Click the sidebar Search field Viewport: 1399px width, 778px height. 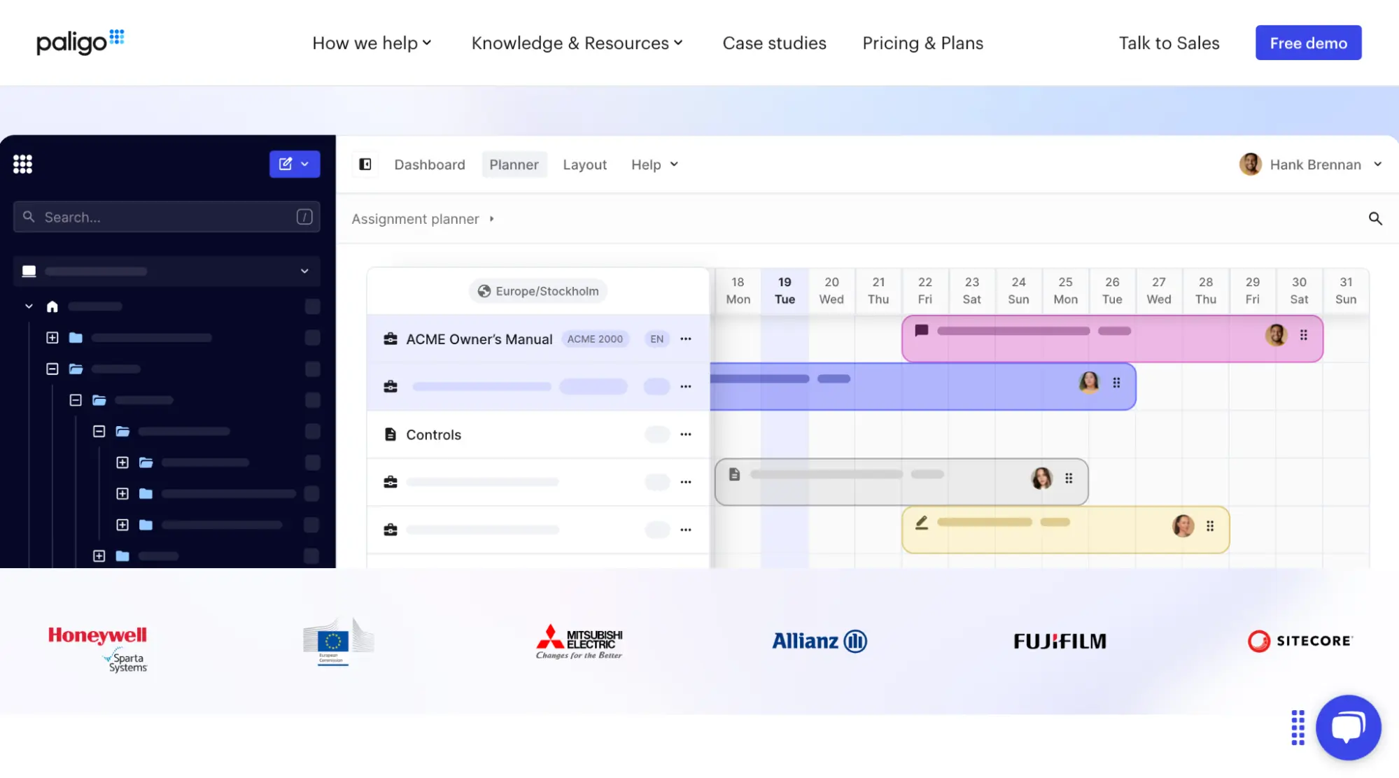pos(167,217)
